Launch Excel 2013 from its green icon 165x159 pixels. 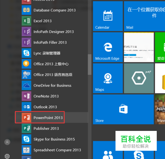tap(26, 21)
